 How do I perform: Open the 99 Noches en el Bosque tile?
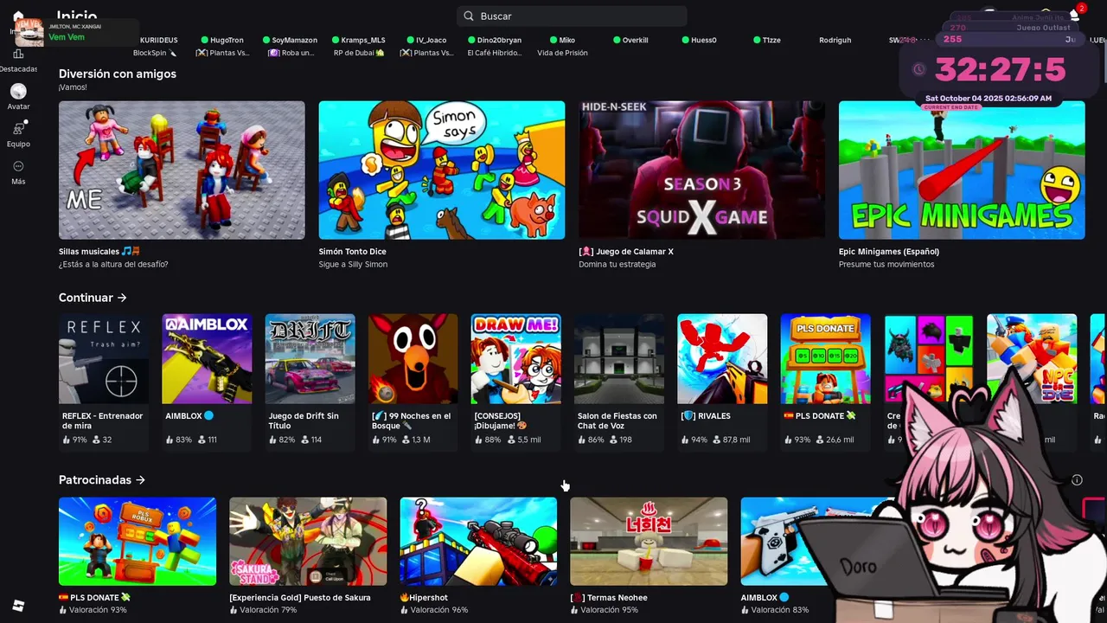(413, 382)
